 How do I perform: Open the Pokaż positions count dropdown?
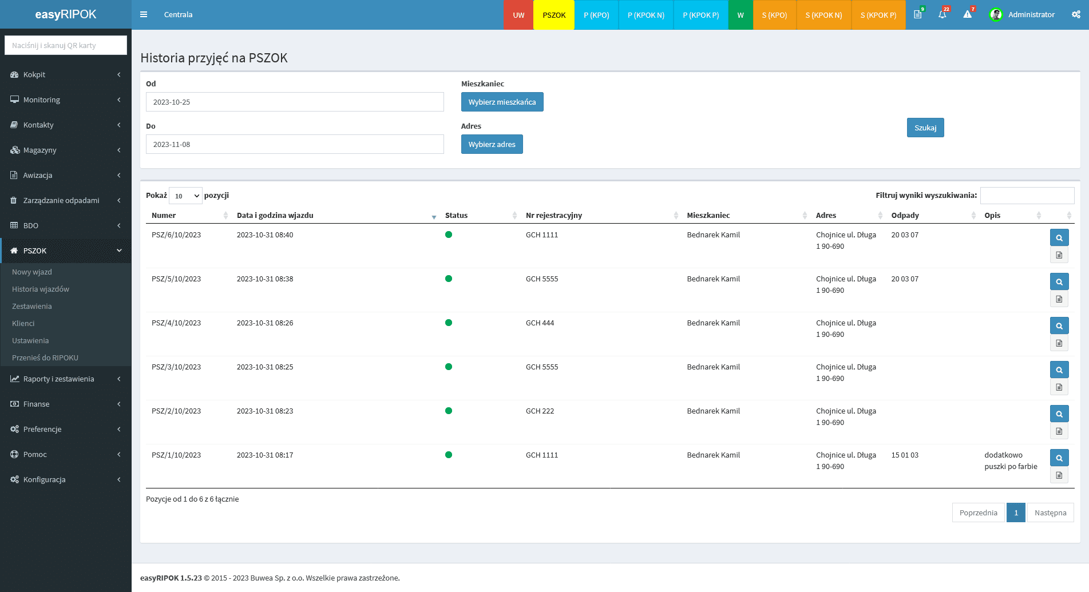(185, 196)
